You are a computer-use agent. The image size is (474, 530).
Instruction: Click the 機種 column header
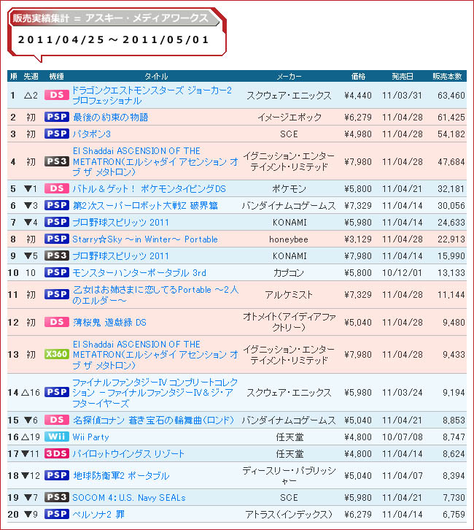[56, 77]
